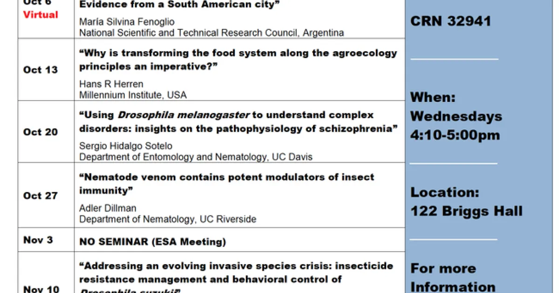Click the UC Davis Entomology department affiliation

coord(196,157)
